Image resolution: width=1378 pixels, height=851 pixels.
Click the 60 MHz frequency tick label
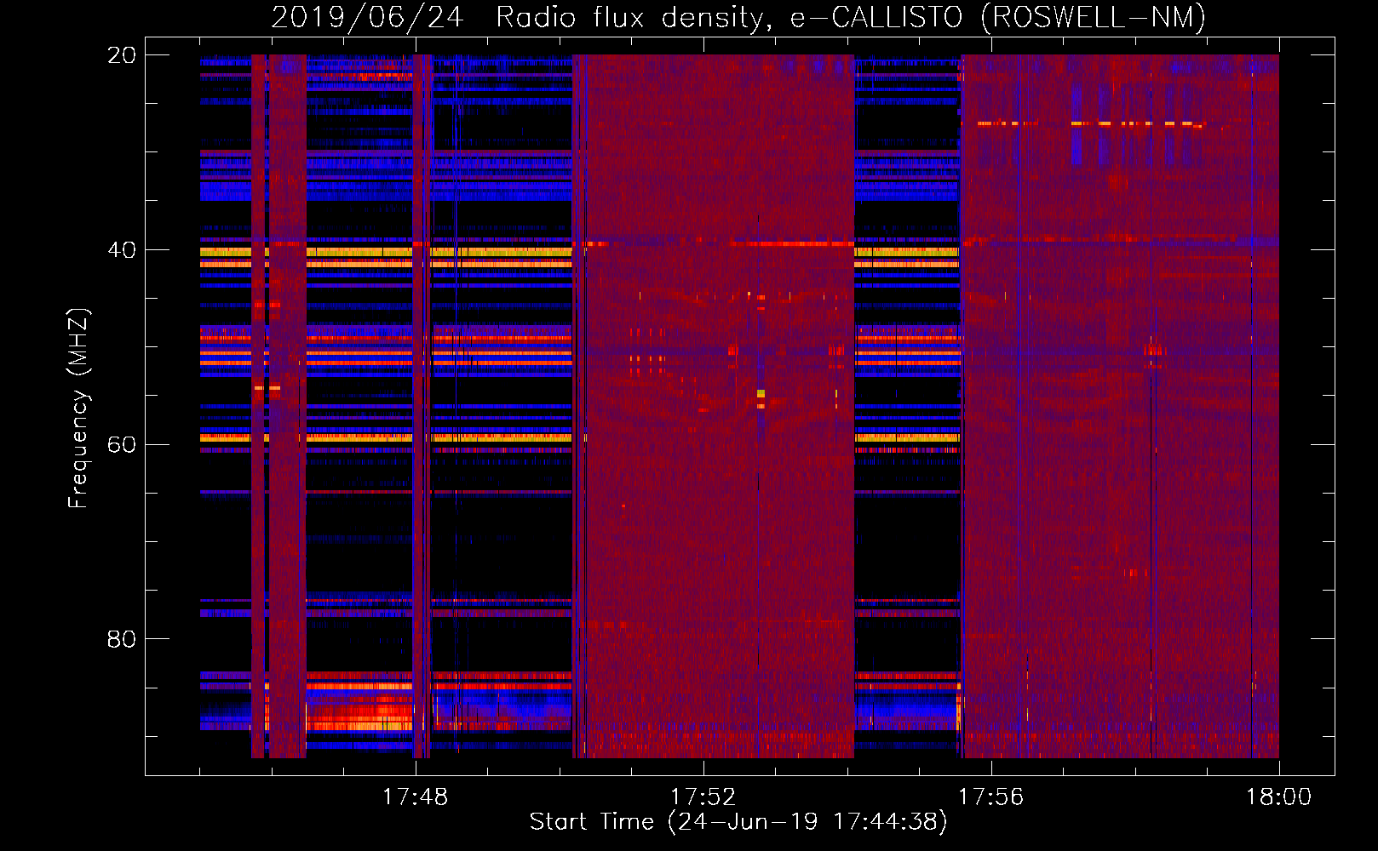121,445
